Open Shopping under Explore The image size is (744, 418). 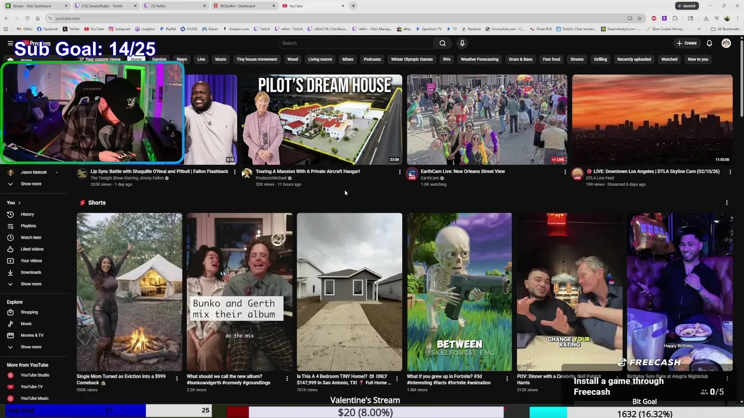point(29,312)
